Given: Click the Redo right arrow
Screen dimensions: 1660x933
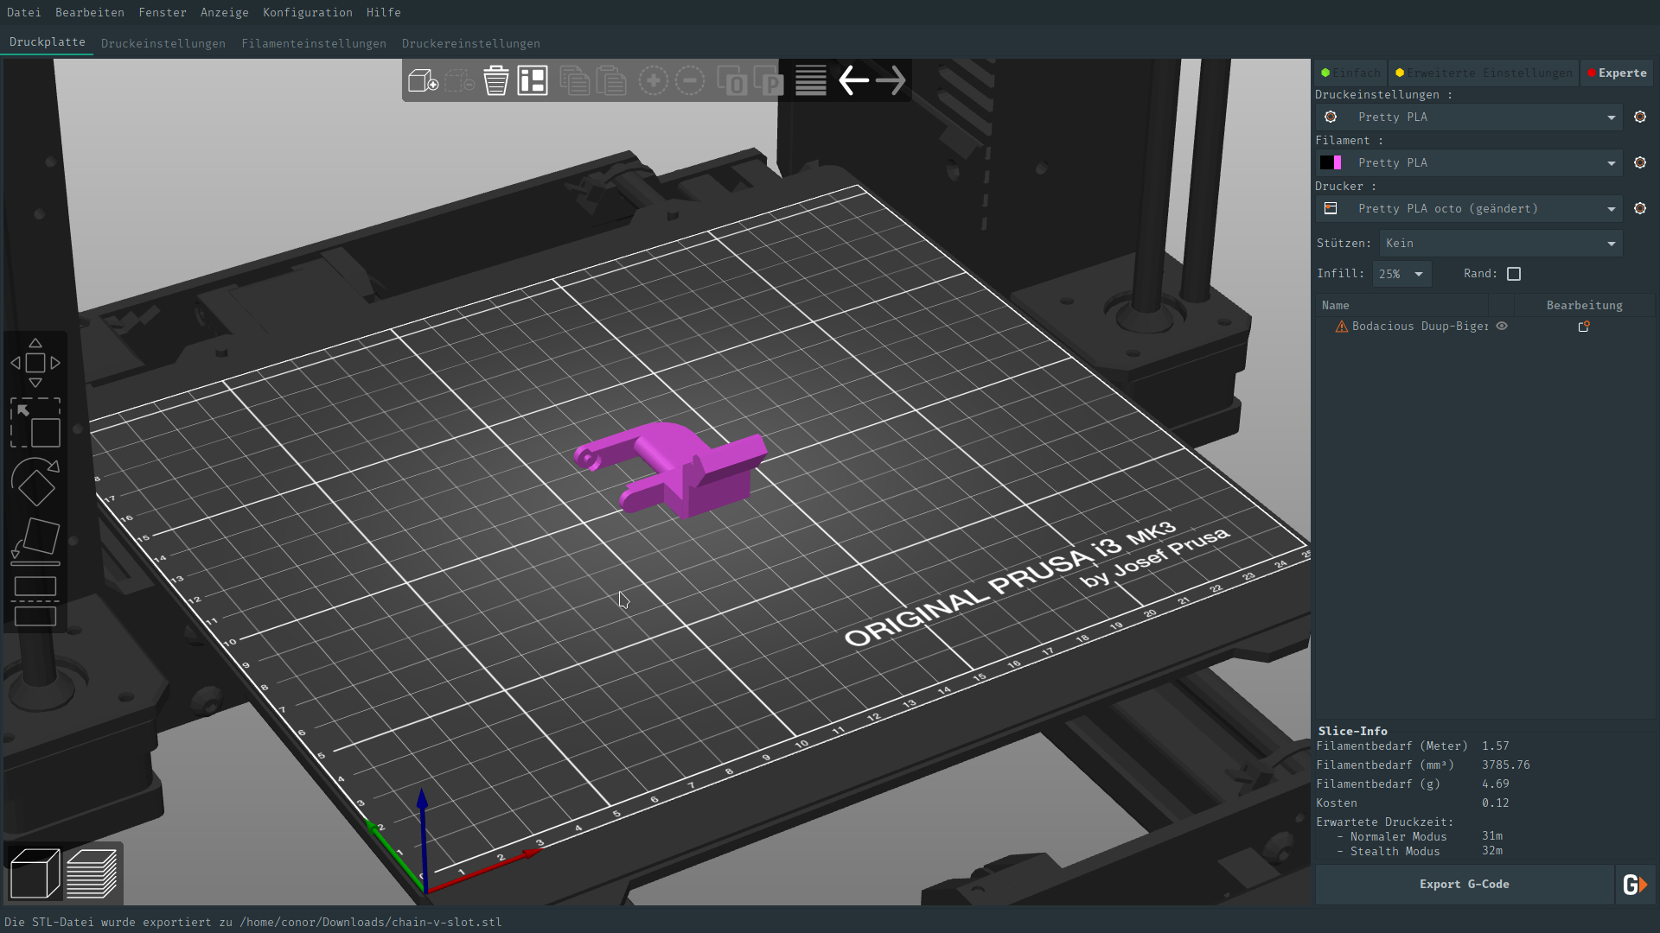Looking at the screenshot, I should 891,81.
